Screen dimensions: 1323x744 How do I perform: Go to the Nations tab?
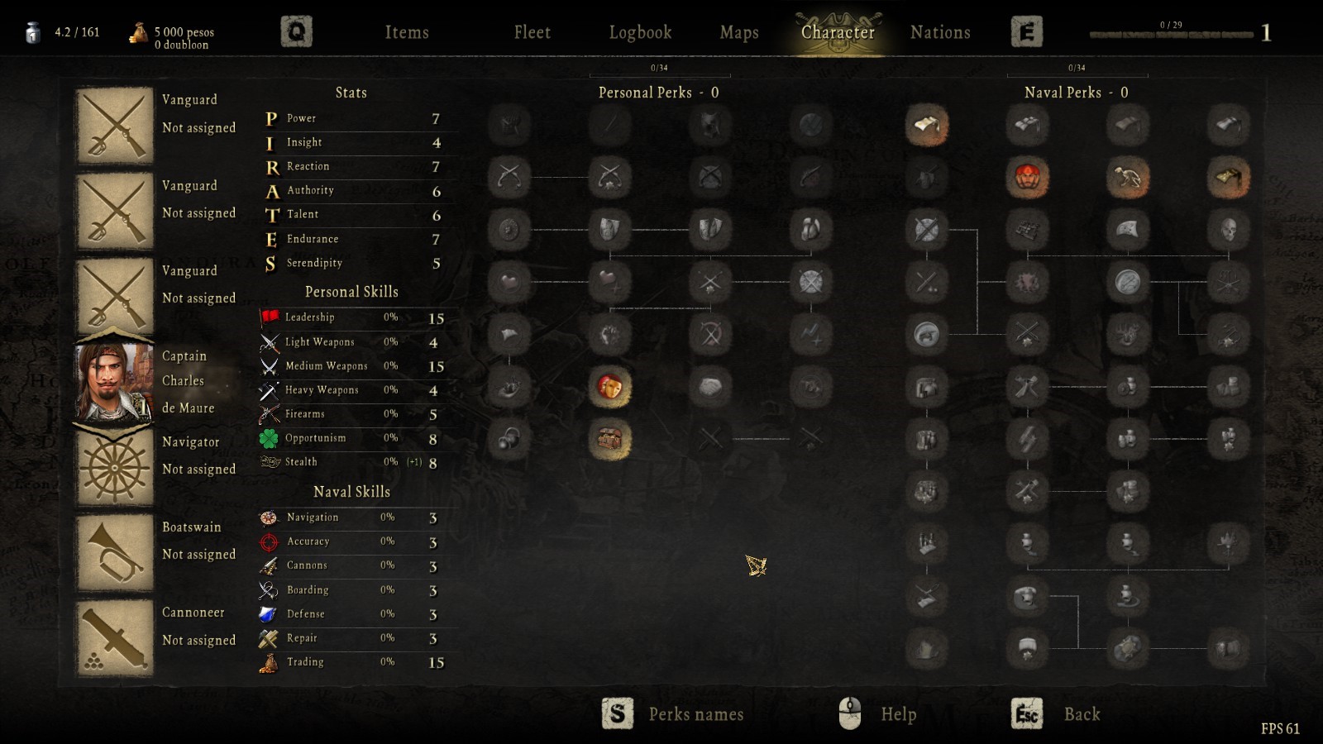click(940, 32)
